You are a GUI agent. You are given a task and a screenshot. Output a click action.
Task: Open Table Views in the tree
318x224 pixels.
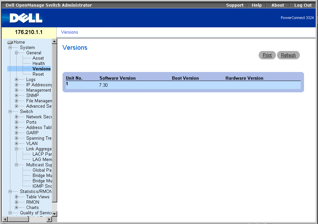[x=38, y=197]
